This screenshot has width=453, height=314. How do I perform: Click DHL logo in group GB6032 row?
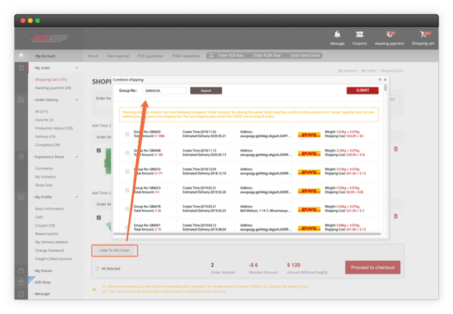(309, 172)
